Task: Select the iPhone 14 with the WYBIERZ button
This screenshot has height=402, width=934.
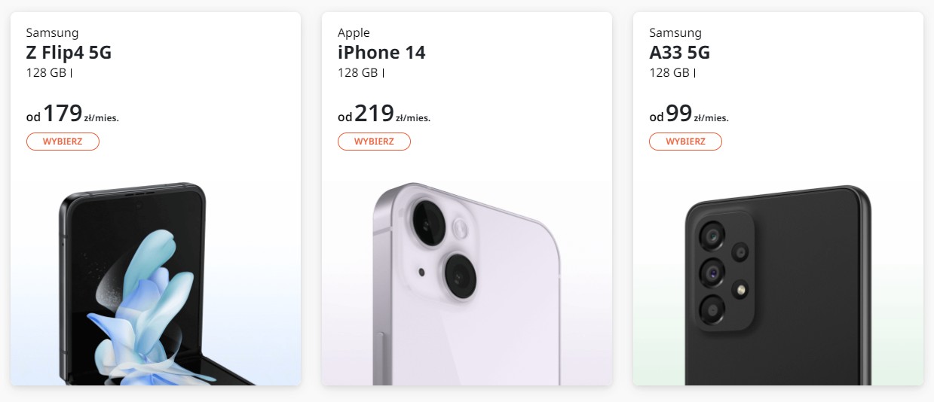Action: [374, 142]
